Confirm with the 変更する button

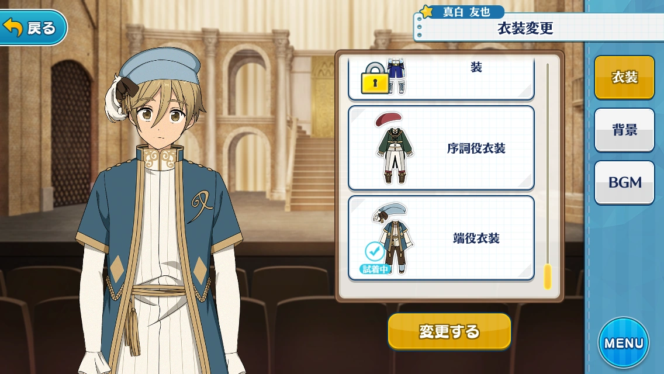(449, 331)
